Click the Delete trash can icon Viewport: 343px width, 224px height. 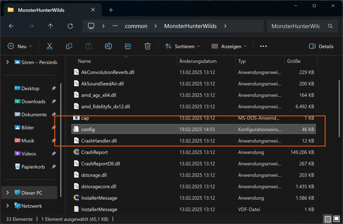tap(148, 46)
